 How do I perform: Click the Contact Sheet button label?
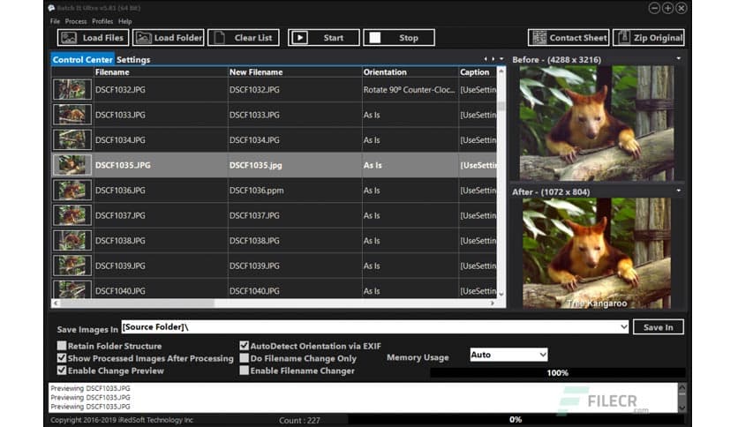(x=578, y=38)
